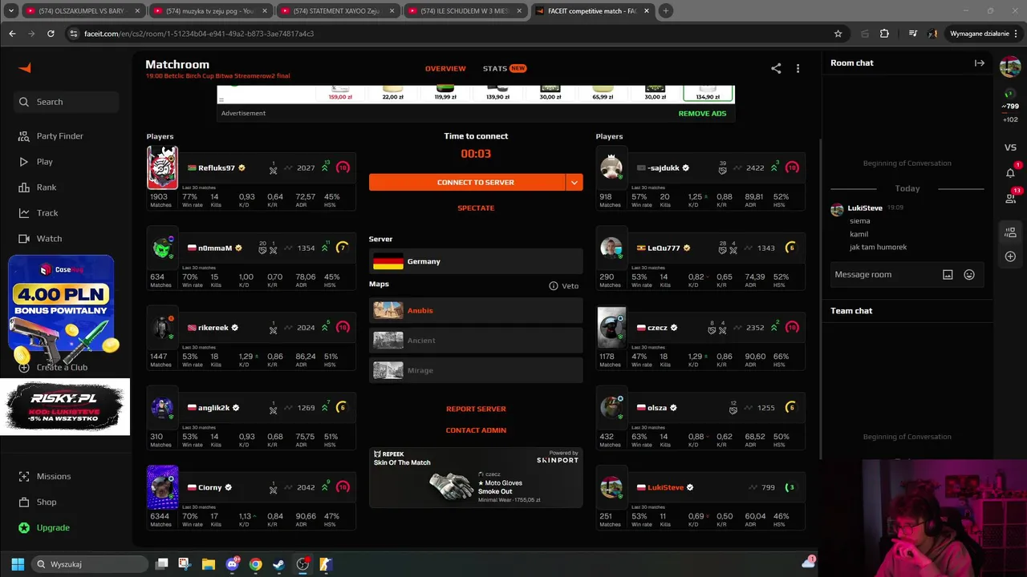1027x577 pixels.
Task: Switch to muzyka tv zeju pog tab
Action: tap(210, 11)
